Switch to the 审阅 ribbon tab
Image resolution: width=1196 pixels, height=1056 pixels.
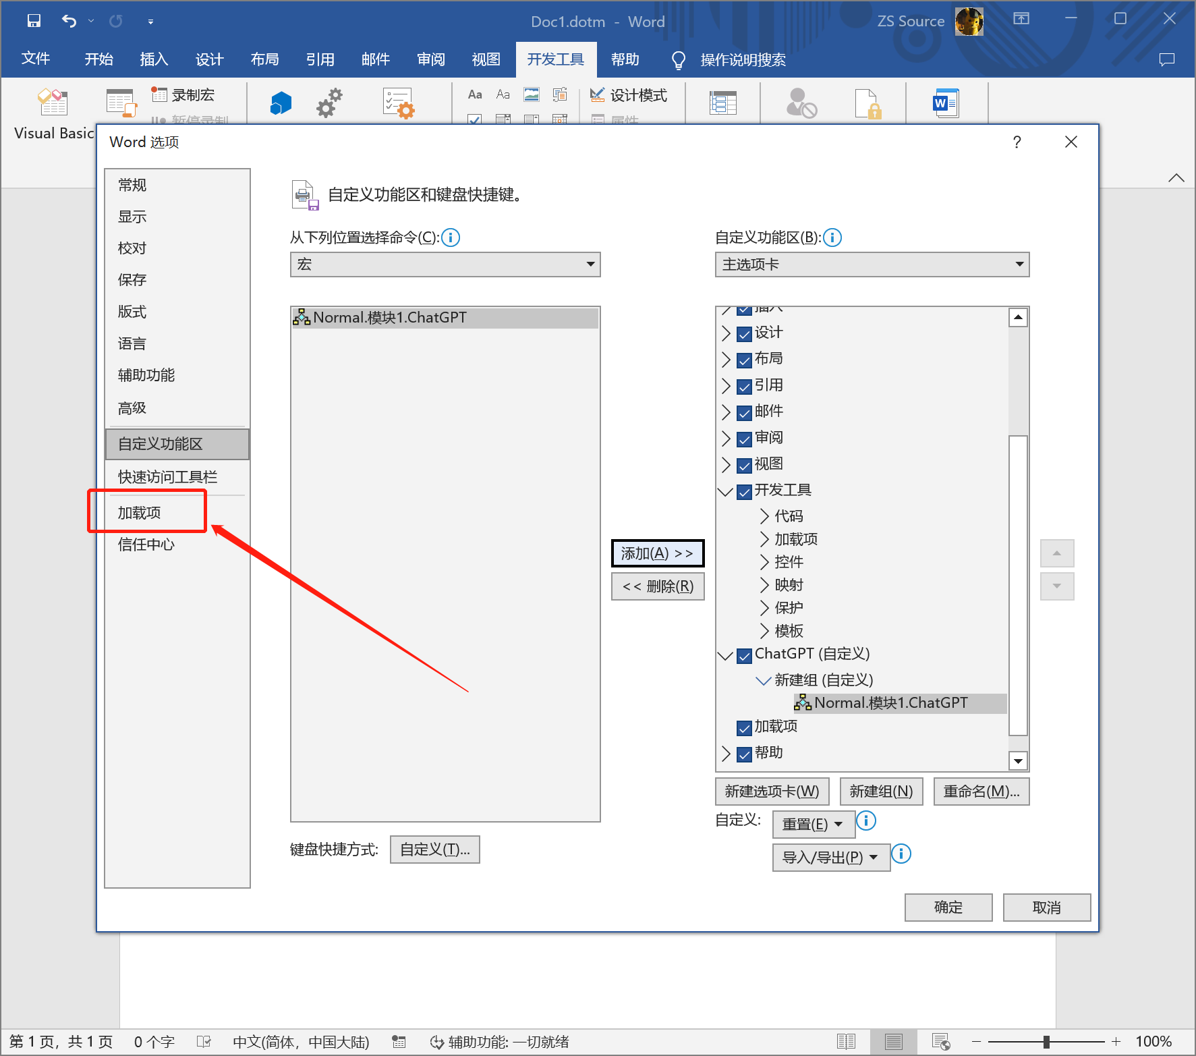[431, 59]
